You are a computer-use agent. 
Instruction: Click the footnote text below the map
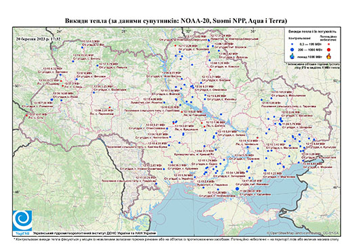(x=176, y=239)
